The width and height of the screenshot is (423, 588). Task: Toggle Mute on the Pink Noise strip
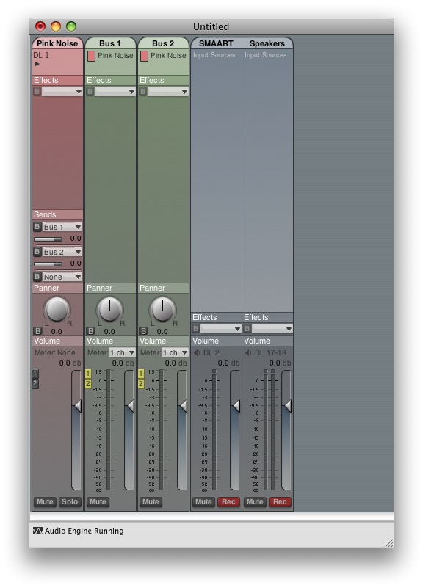pos(45,502)
